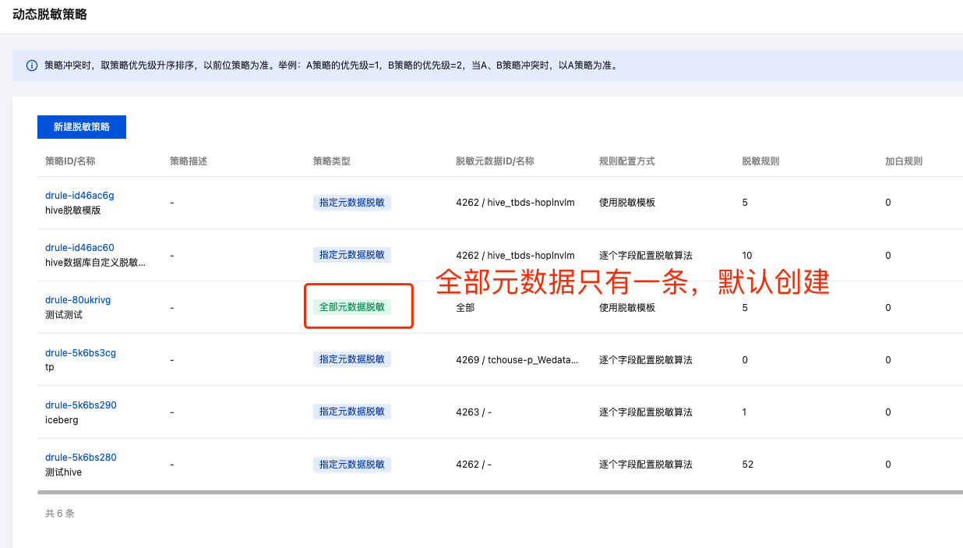Click the 策略ID/名称 column header
The image size is (963, 548).
click(x=70, y=161)
